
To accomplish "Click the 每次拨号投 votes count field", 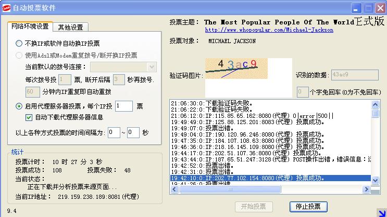I will coord(65,79).
